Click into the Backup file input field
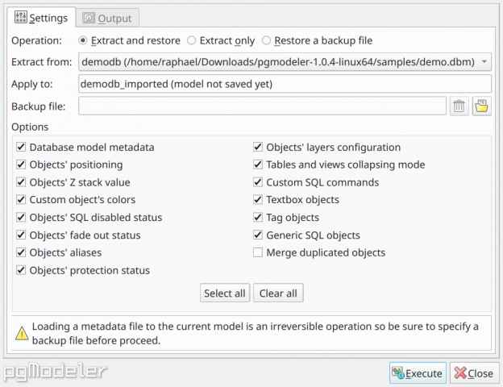This screenshot has height=387, width=503. (x=262, y=106)
